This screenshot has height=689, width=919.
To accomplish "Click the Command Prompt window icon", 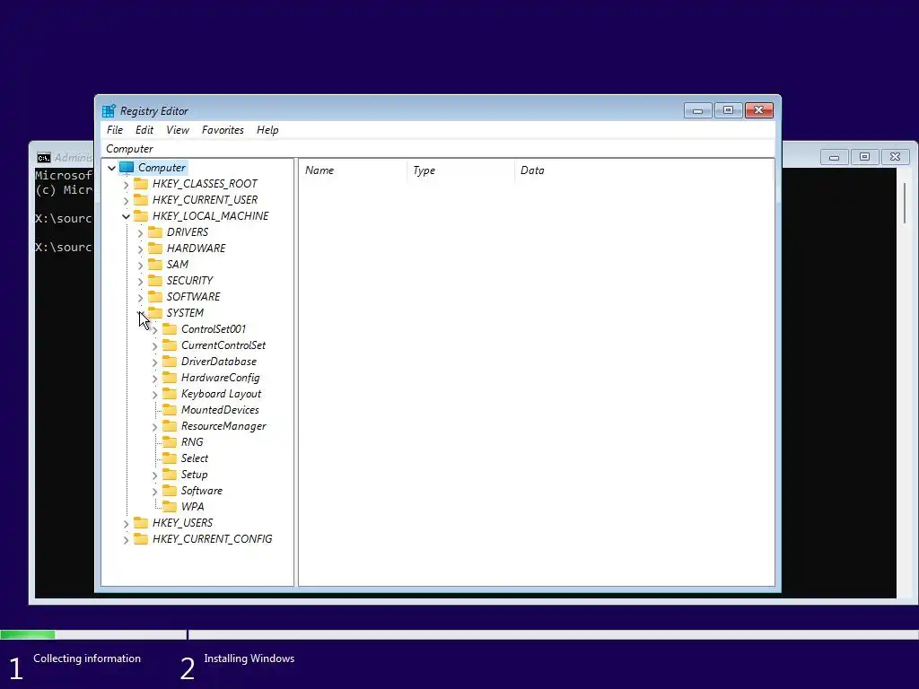I will pyautogui.click(x=43, y=158).
